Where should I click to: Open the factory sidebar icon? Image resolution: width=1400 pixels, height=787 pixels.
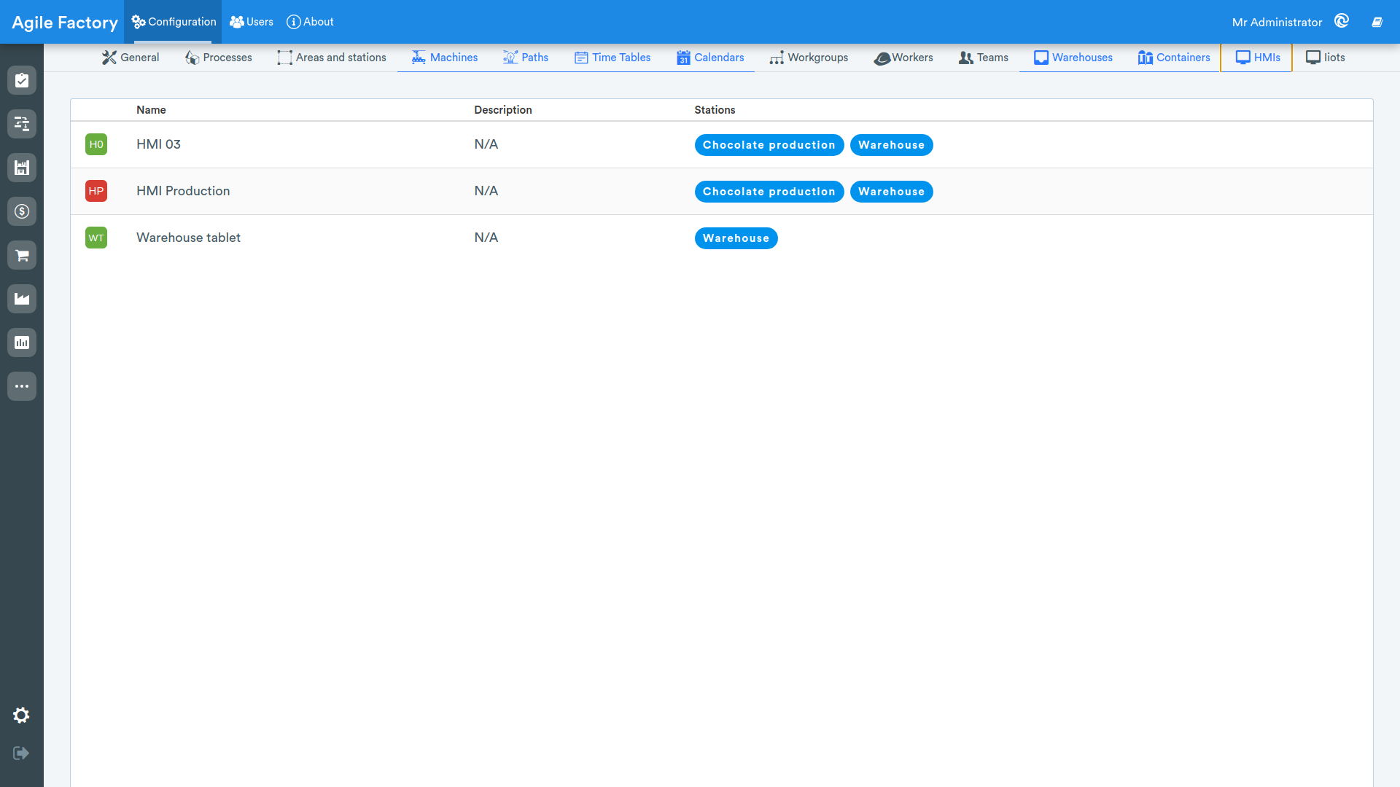click(x=22, y=299)
